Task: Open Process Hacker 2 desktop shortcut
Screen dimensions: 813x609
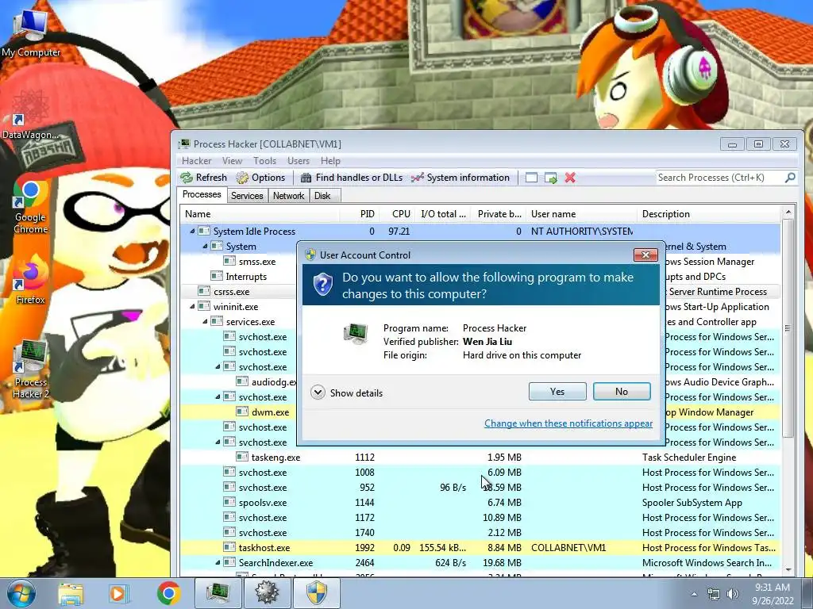Action: pyautogui.click(x=30, y=370)
